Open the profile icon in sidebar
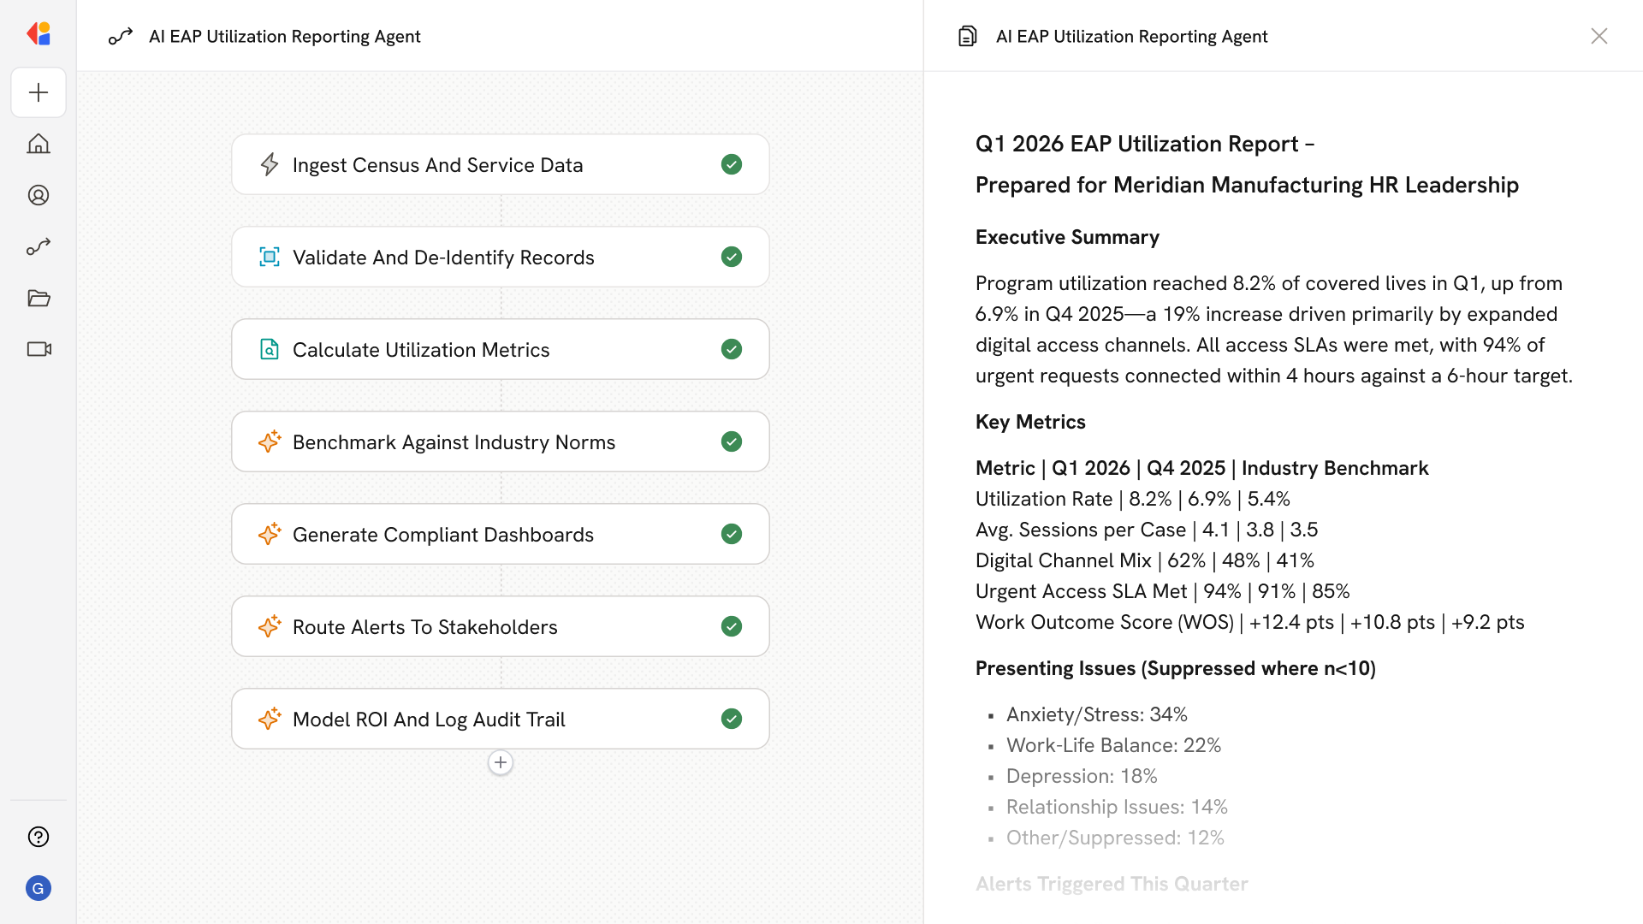Viewport: 1643px width, 924px height. point(39,195)
